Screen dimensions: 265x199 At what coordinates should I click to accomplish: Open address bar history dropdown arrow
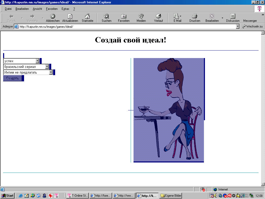(x=238, y=26)
